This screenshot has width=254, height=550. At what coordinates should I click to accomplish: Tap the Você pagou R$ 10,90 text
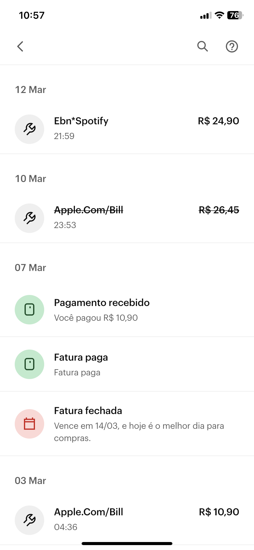(x=96, y=318)
